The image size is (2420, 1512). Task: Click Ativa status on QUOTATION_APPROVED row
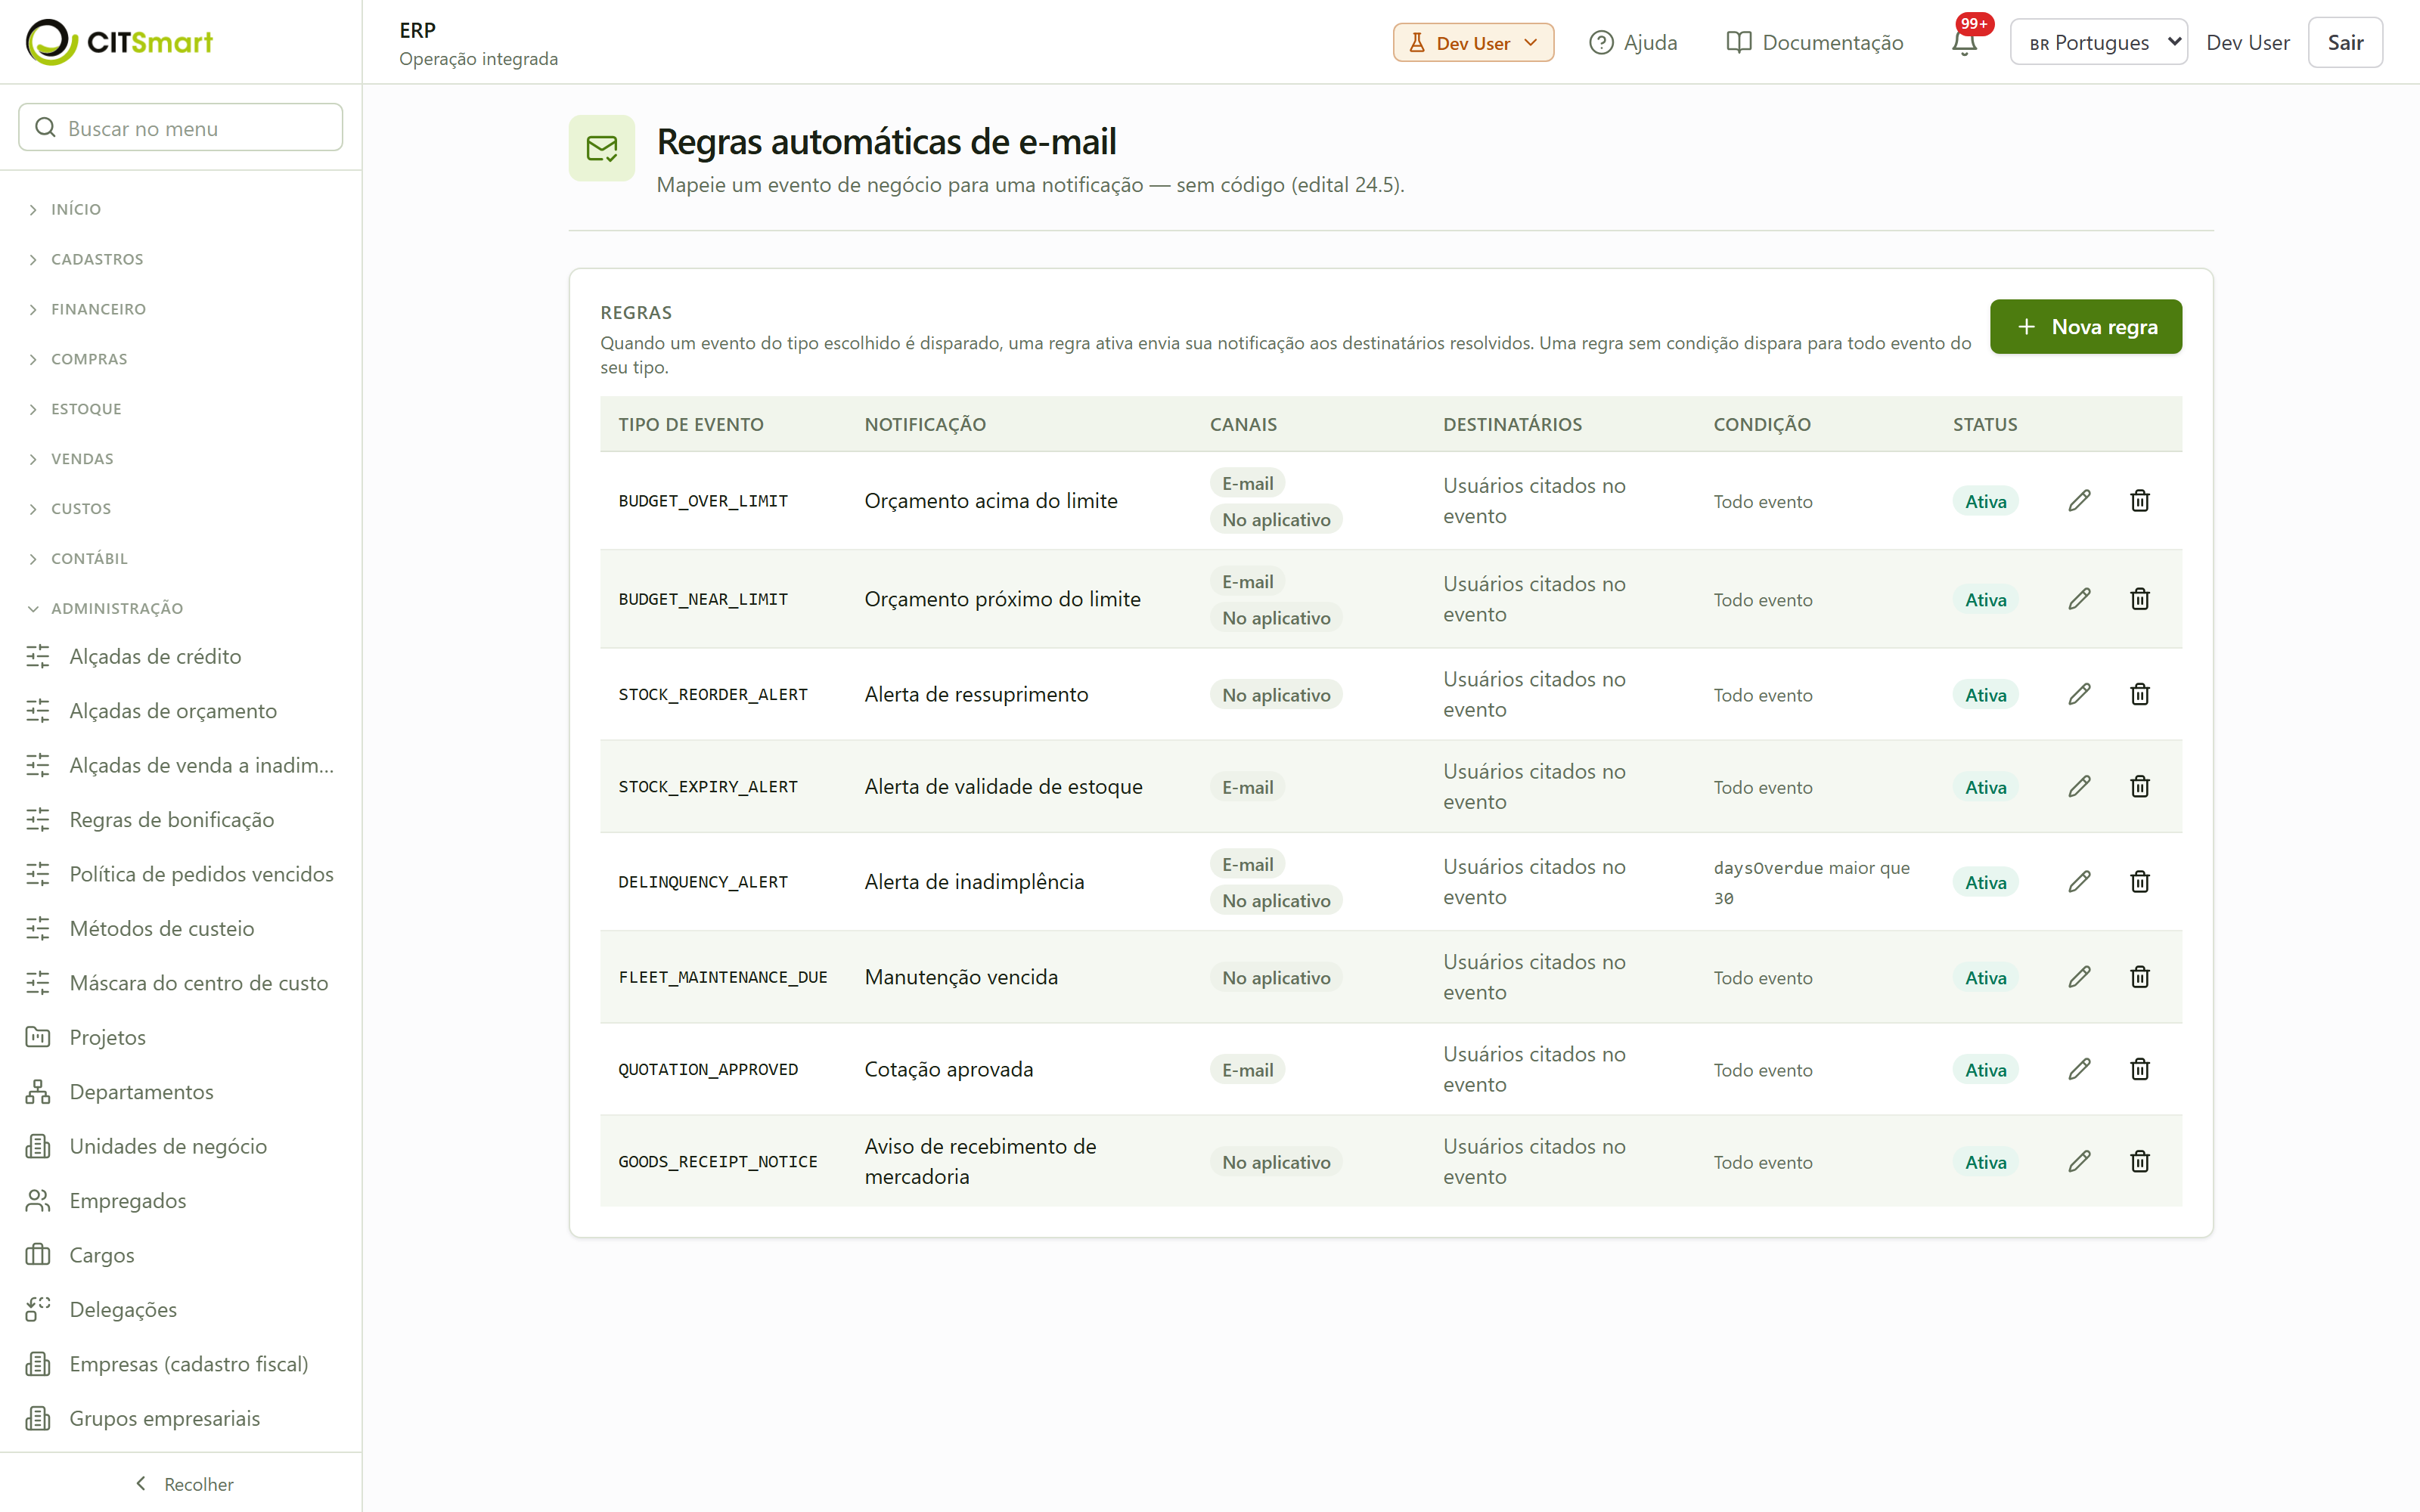[x=1985, y=1070]
